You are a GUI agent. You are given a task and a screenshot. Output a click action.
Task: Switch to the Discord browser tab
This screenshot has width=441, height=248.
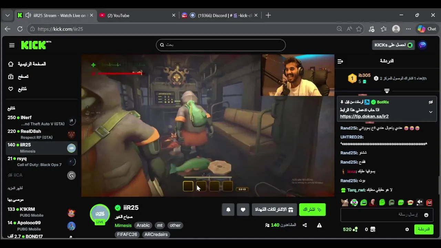pyautogui.click(x=220, y=15)
